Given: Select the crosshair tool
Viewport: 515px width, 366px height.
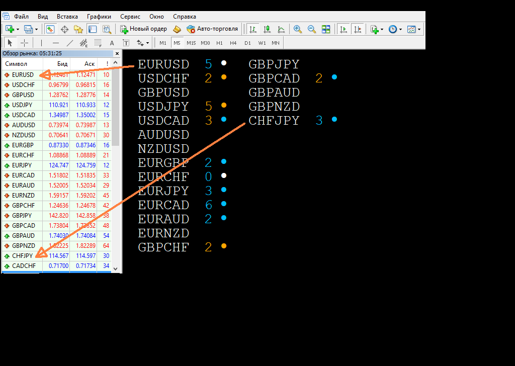Looking at the screenshot, I should (24, 43).
